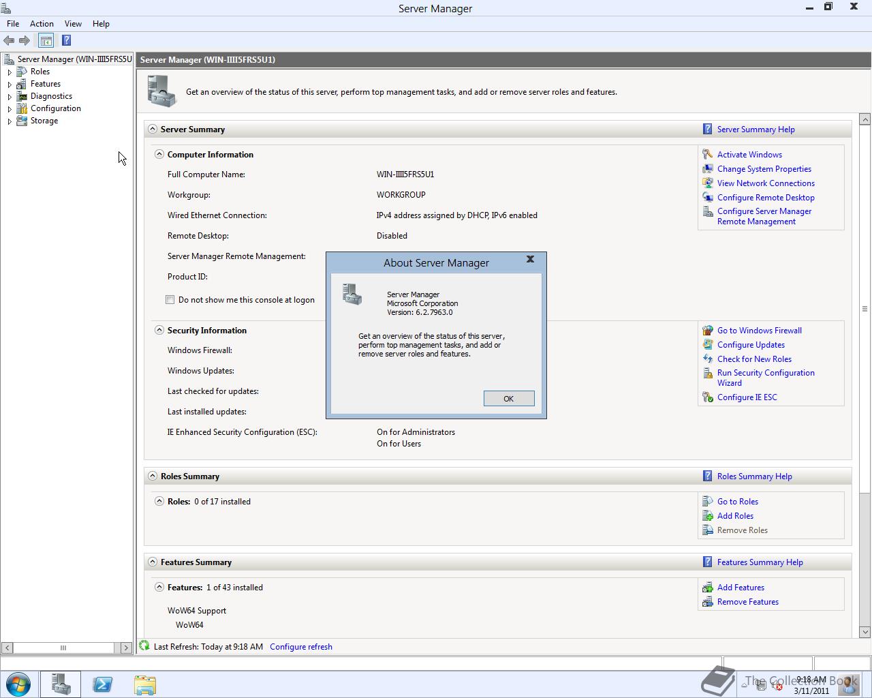The image size is (872, 698).
Task: Click the Windows Start orb
Action: point(18,684)
